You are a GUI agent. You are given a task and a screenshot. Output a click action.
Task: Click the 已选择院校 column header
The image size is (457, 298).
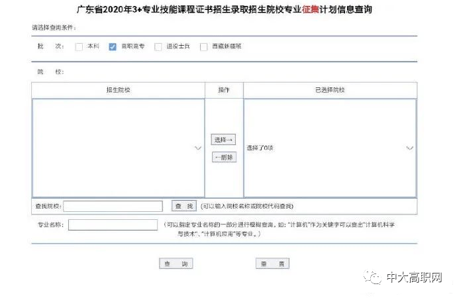pos(330,90)
